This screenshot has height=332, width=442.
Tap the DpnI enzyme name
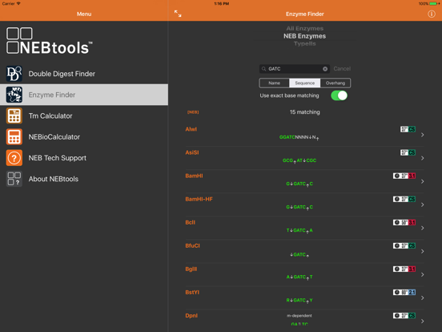coord(191,316)
